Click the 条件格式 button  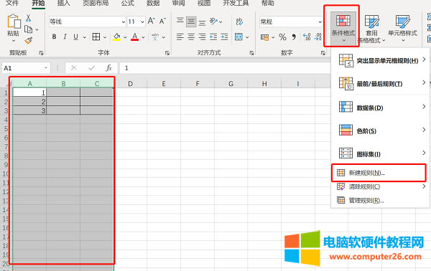pyautogui.click(x=343, y=27)
